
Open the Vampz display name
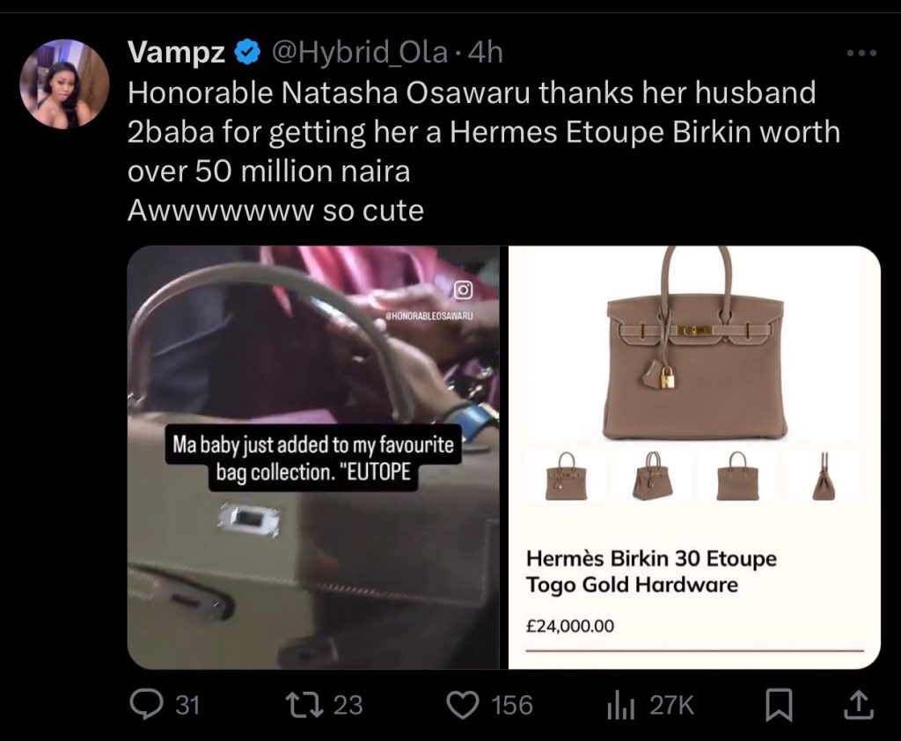click(x=176, y=52)
